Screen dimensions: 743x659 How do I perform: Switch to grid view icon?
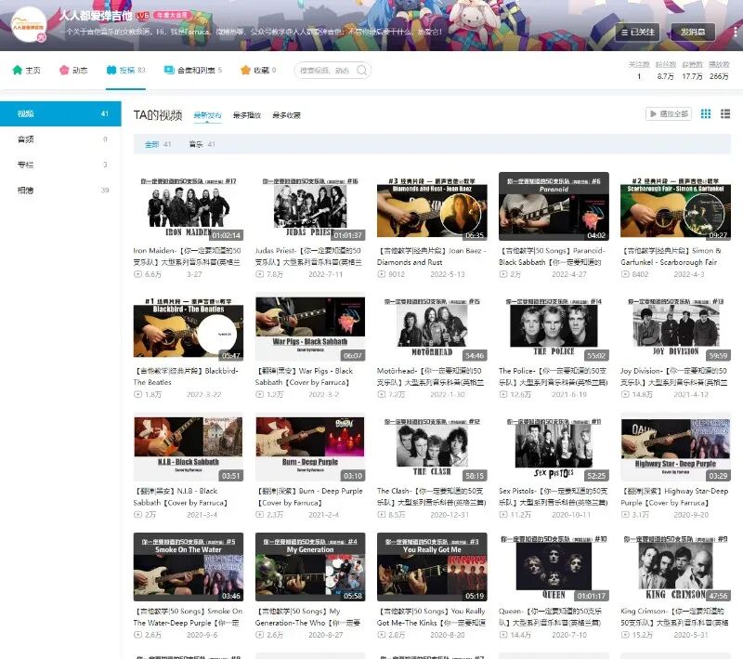(x=706, y=113)
